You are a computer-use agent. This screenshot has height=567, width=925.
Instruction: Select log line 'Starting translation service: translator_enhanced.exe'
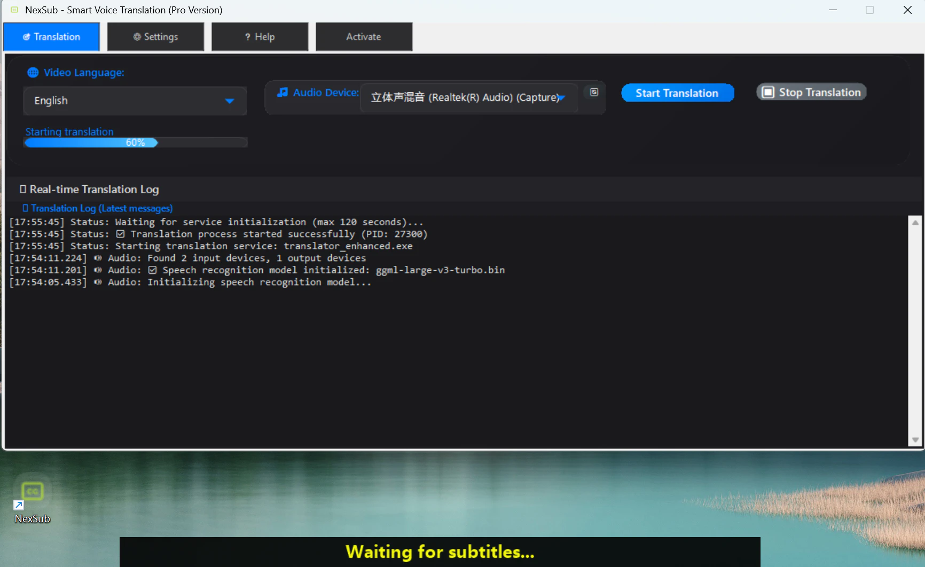tap(211, 246)
